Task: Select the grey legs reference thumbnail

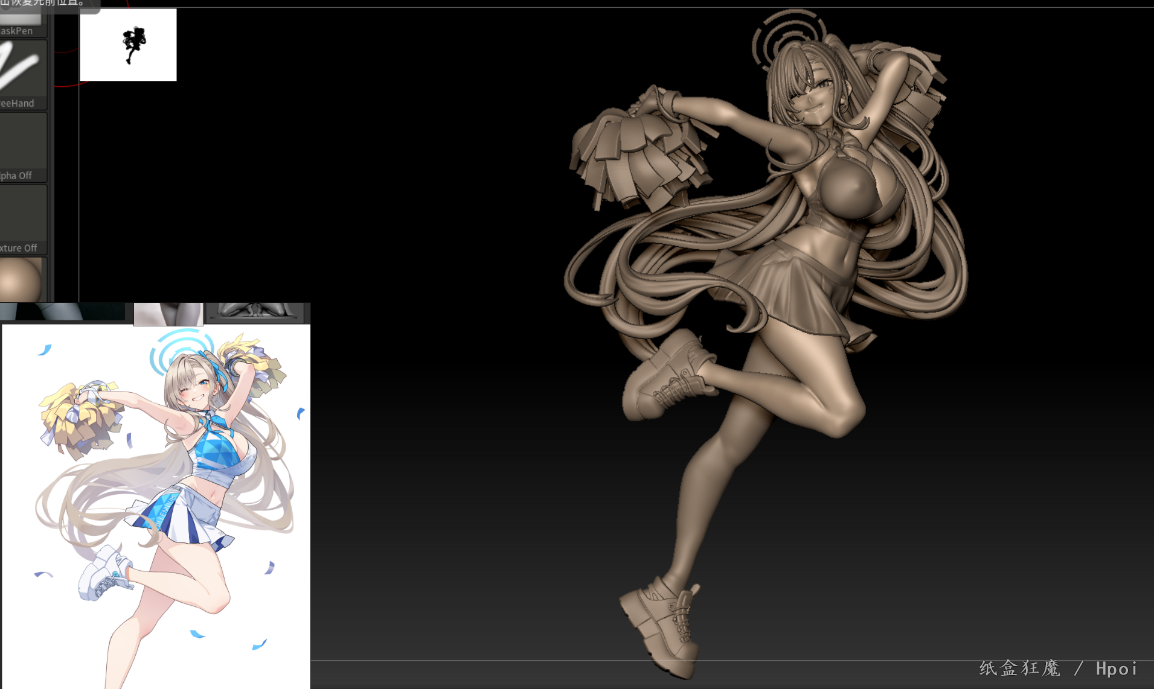Action: coord(168,314)
